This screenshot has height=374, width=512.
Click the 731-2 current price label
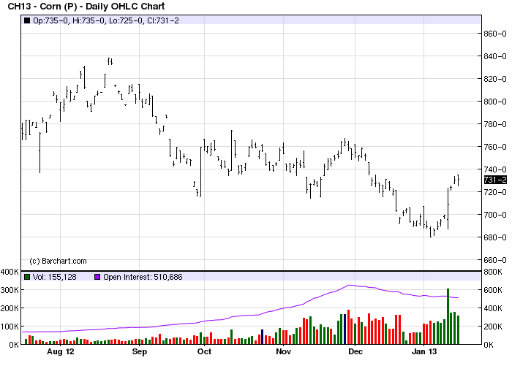point(495,180)
